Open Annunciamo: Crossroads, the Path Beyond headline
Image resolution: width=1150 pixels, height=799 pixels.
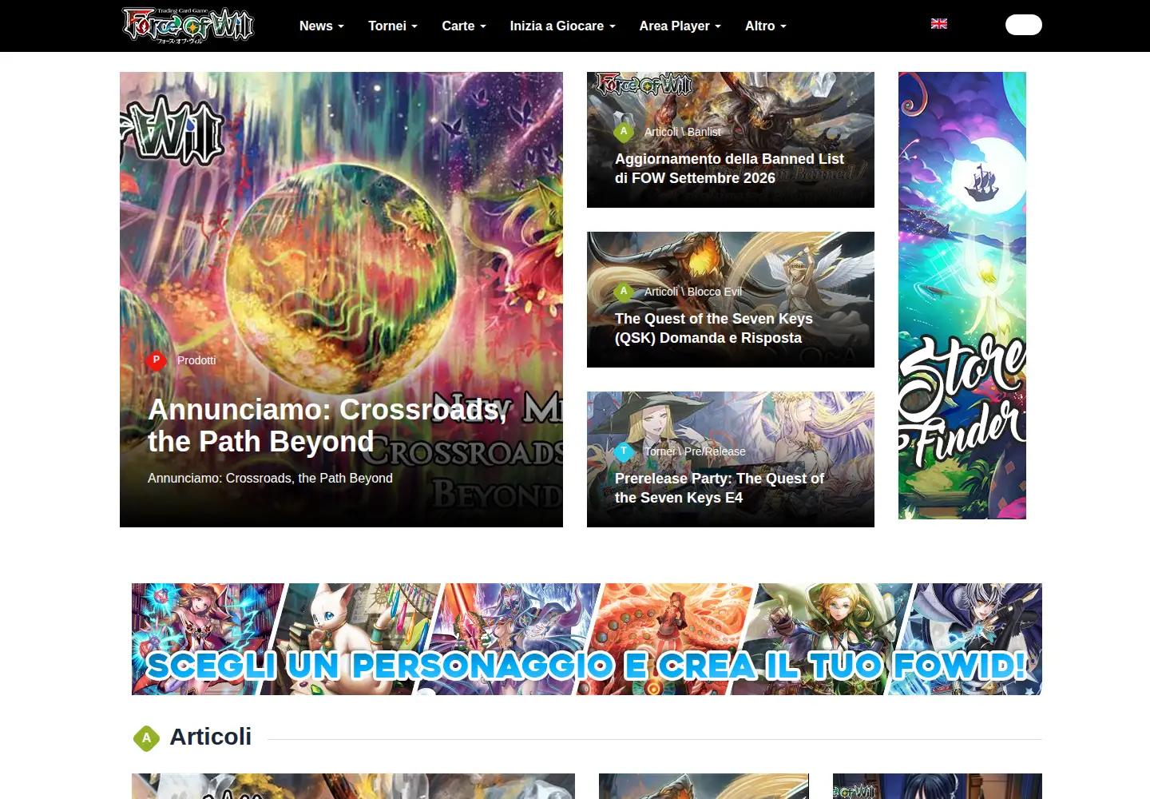[x=327, y=425]
